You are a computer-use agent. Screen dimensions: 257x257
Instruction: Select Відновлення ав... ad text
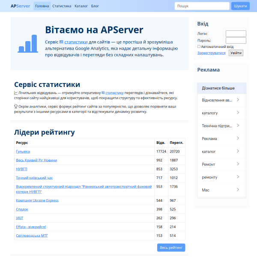pyautogui.click(x=217, y=100)
